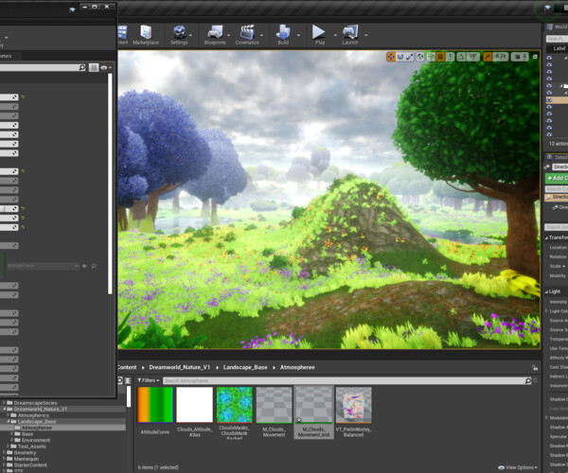Open the Cinematics dropdown arrow

261,35
